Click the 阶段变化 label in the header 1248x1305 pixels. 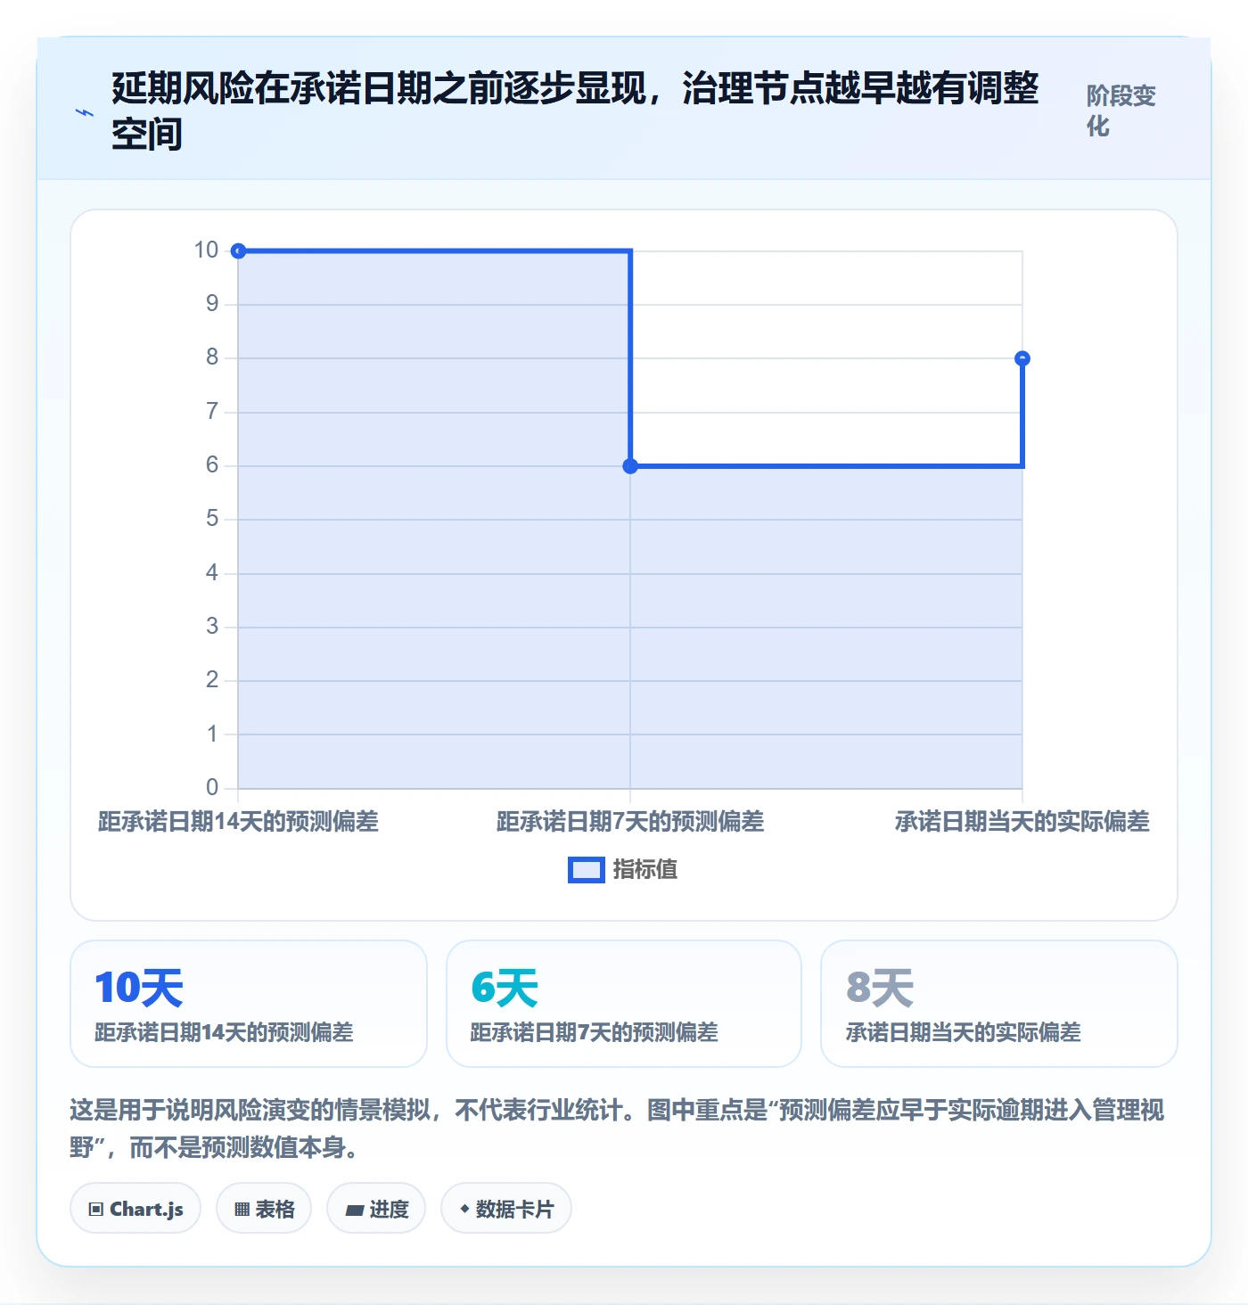pyautogui.click(x=1121, y=111)
